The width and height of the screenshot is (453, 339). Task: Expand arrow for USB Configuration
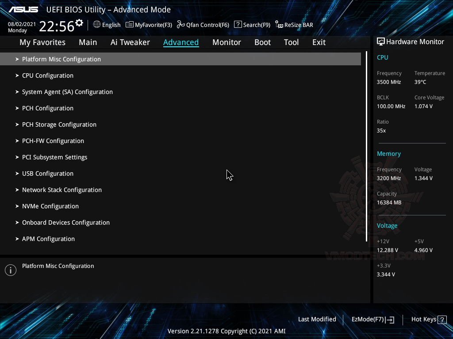[17, 173]
